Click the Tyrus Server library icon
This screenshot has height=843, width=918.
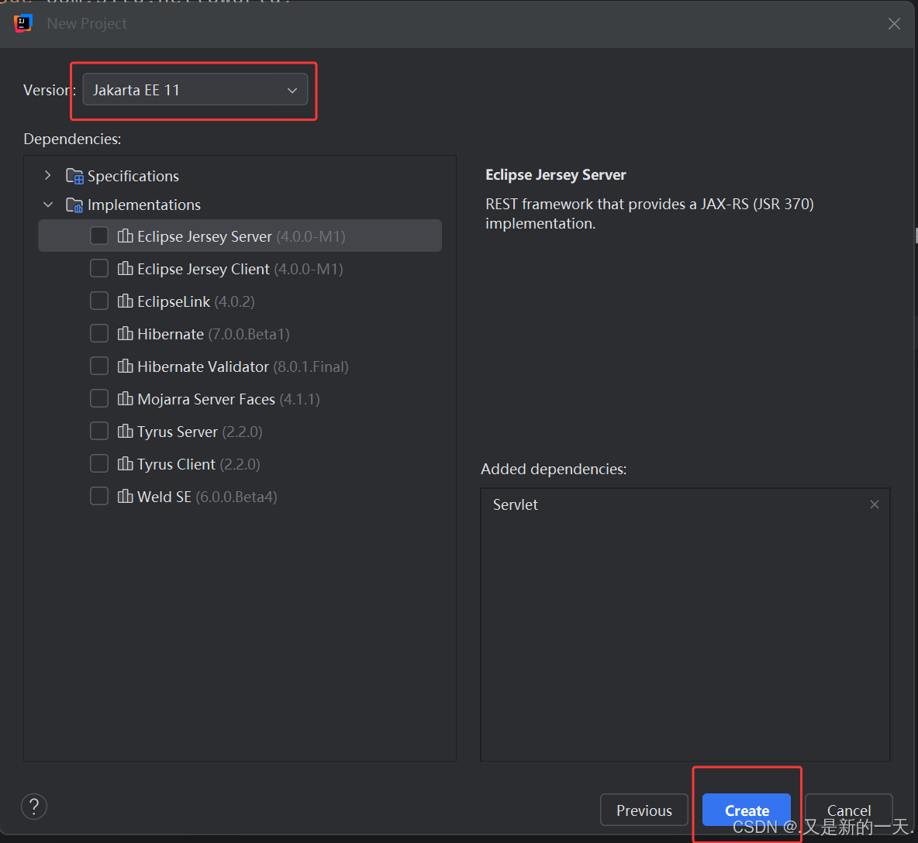[x=126, y=431]
